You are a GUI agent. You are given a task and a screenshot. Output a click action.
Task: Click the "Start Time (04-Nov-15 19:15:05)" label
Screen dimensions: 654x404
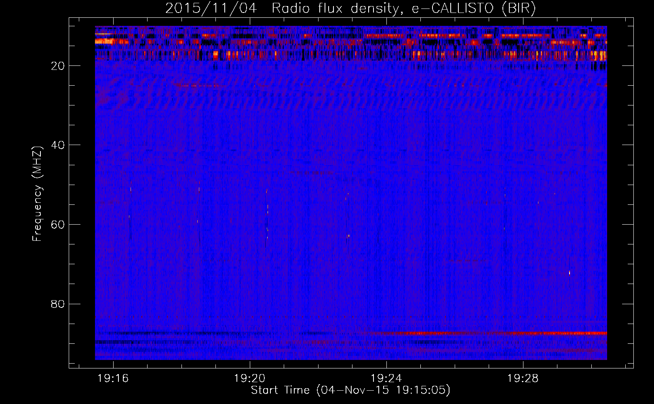(x=350, y=390)
